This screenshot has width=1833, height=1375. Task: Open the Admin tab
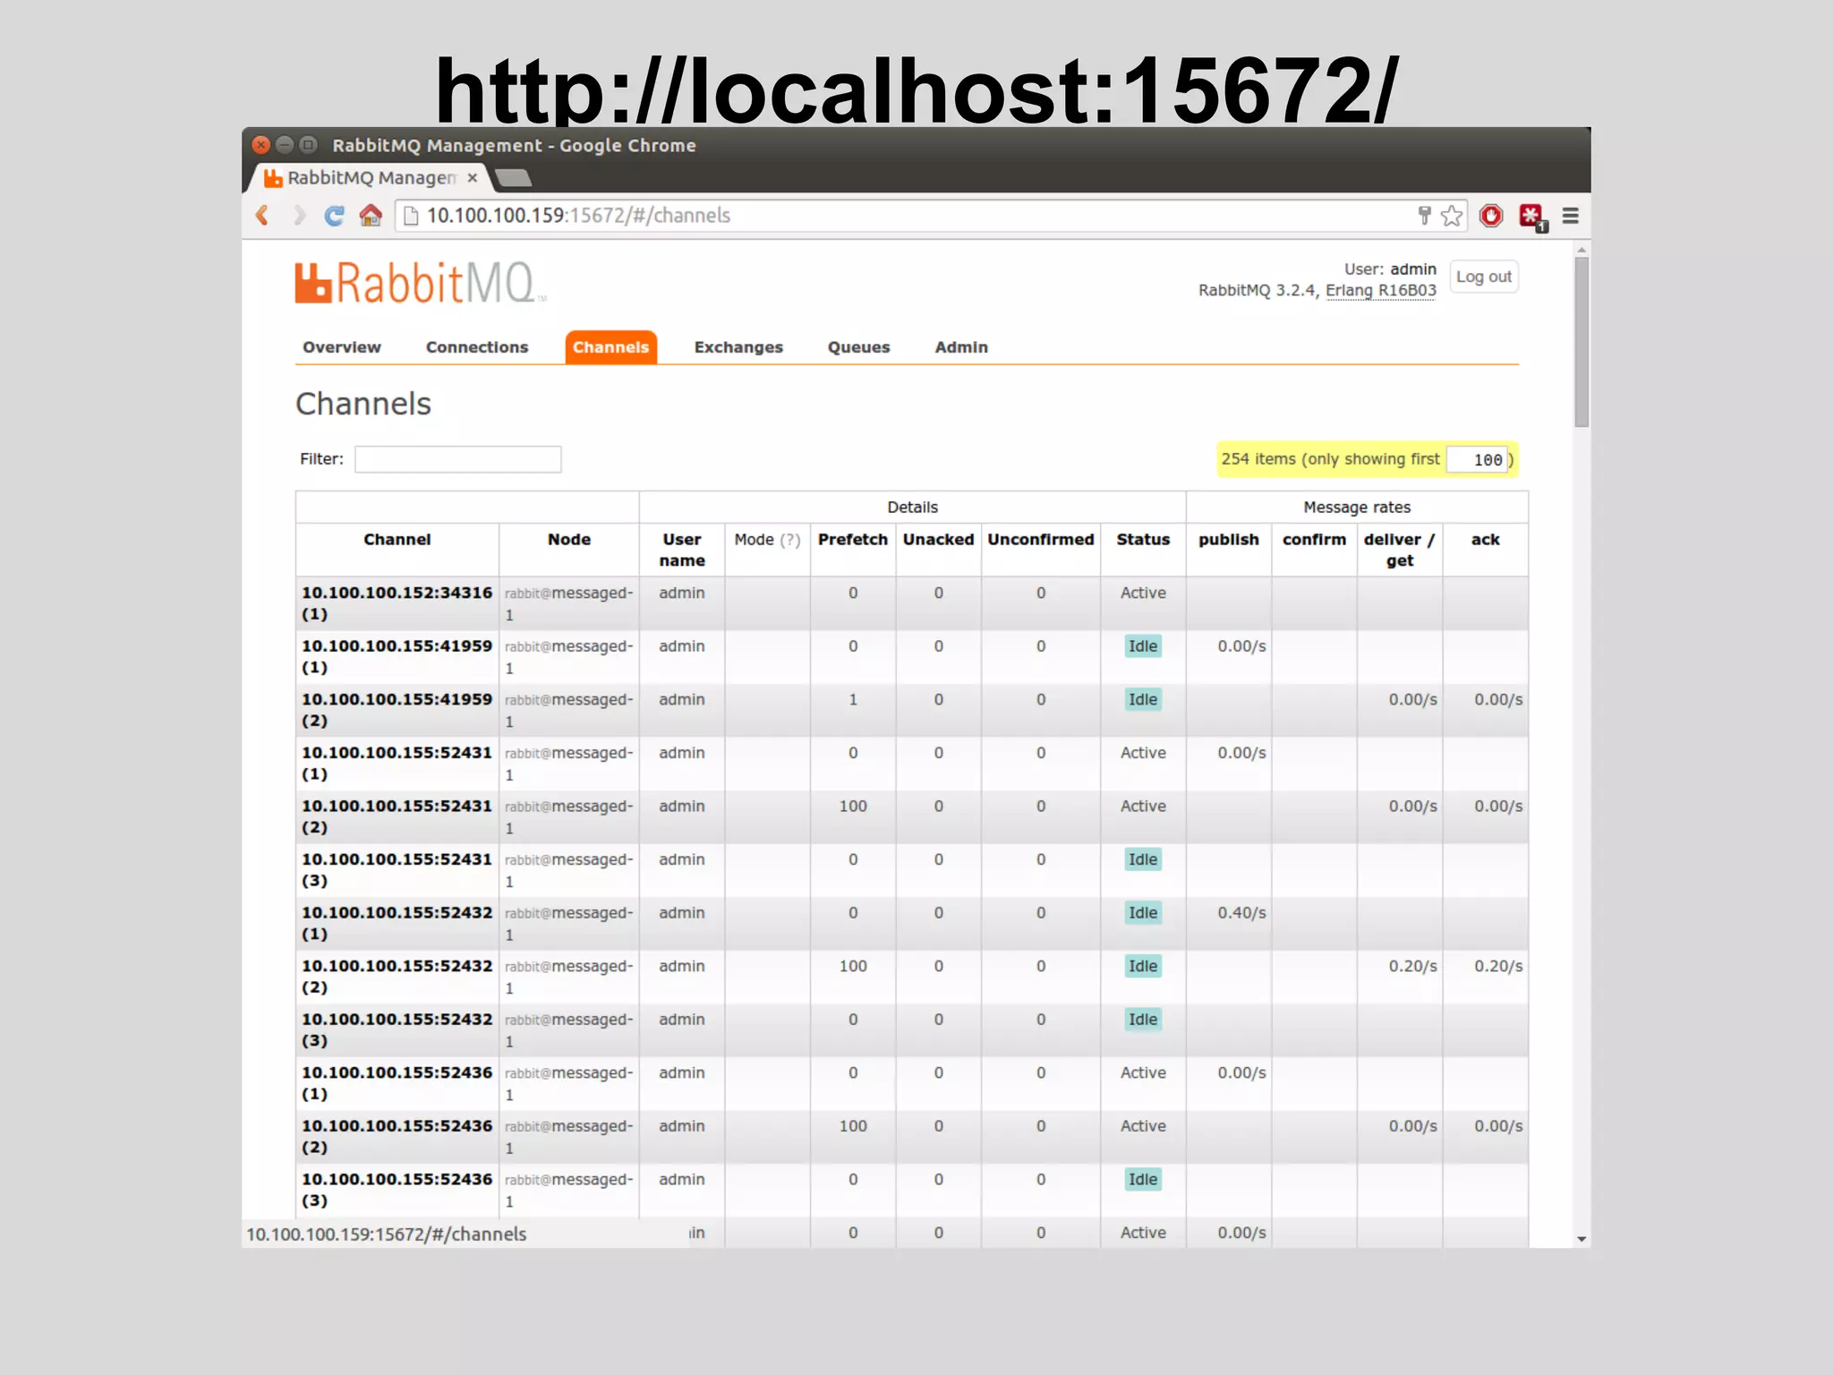click(961, 347)
